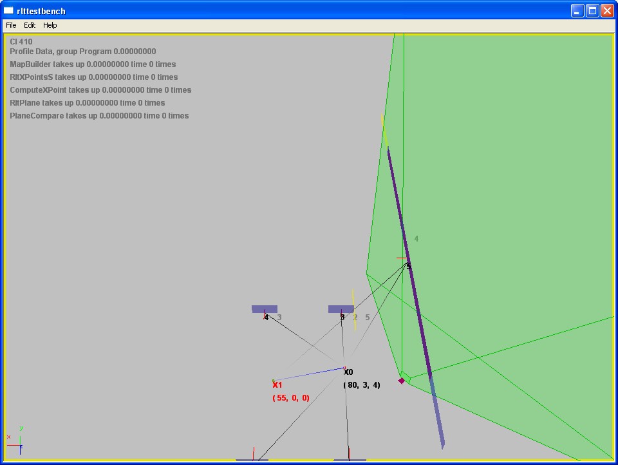Open the File menu
The image size is (618, 465).
(11, 25)
